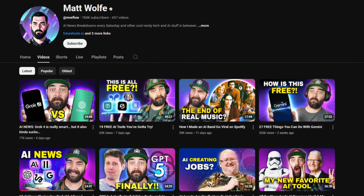Viewport: 364px width, 196px height.
Task: Open the Shorts tab
Action: click(61, 57)
